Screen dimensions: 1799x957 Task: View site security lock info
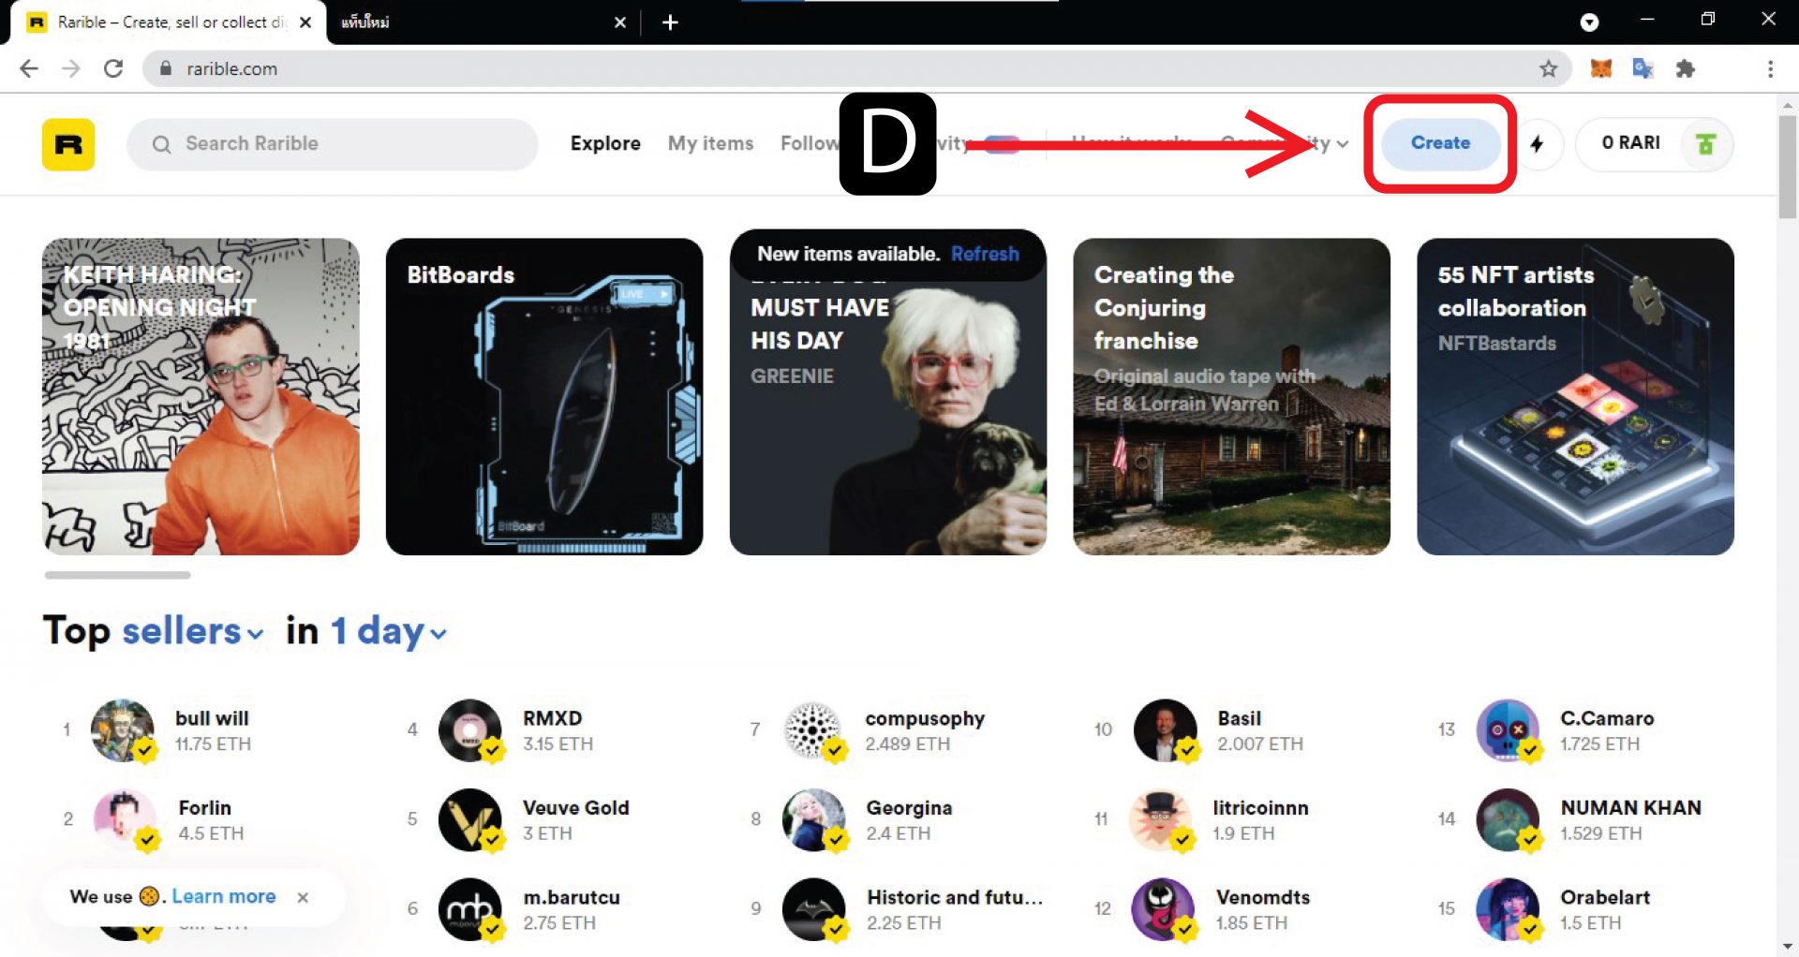click(166, 68)
